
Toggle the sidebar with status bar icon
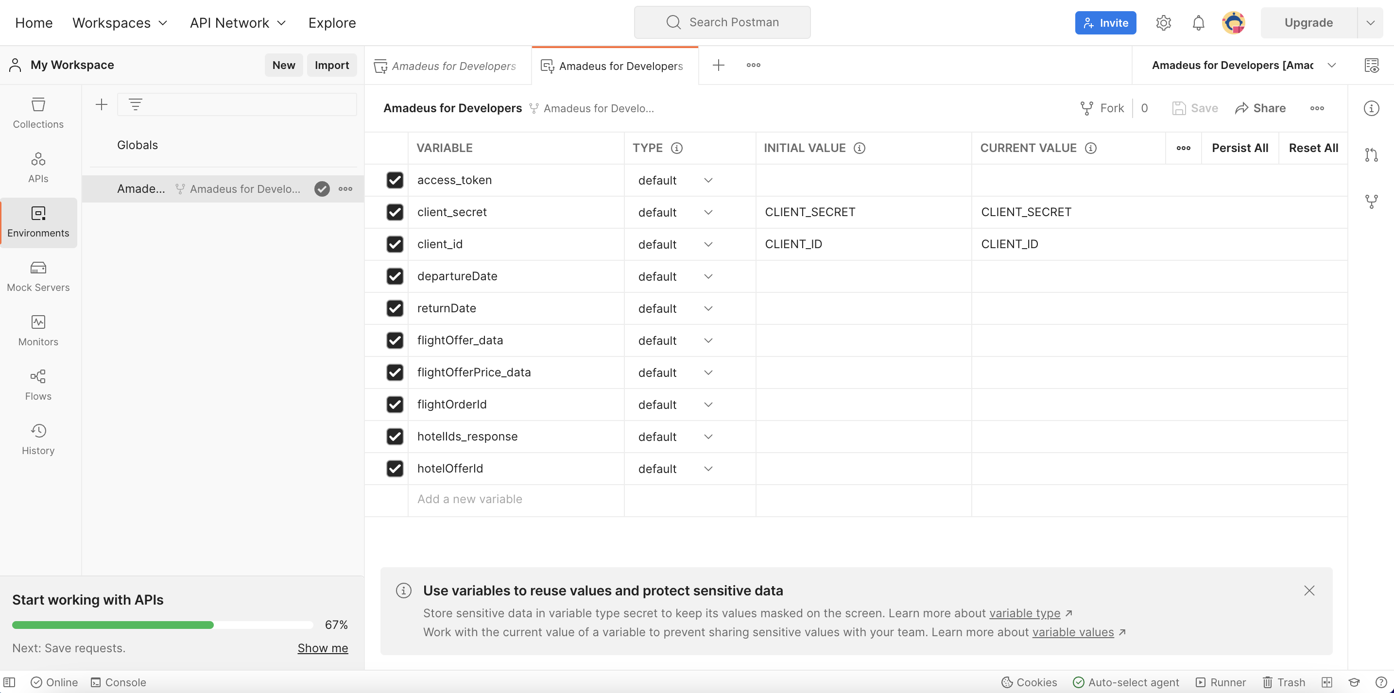pyautogui.click(x=10, y=682)
